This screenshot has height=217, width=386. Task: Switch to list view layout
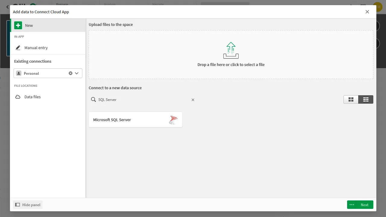pyautogui.click(x=365, y=99)
